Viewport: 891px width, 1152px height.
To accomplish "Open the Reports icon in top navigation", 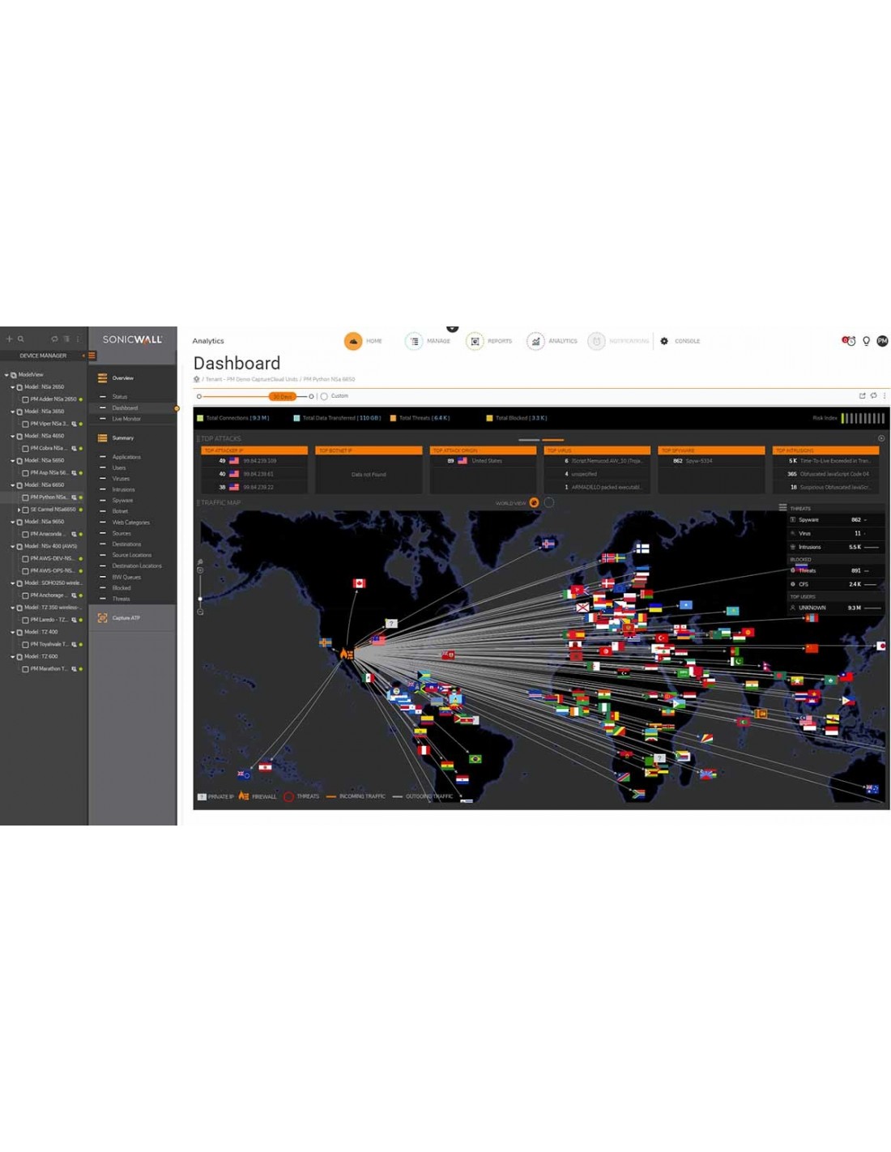I will pos(475,341).
